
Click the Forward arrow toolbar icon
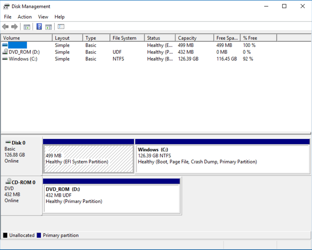pos(14,27)
